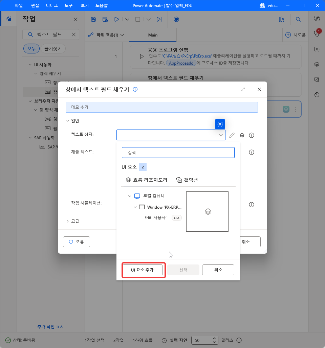Viewport: 325px width, 348px height.
Task: Start the Recorder icon
Action: [176, 19]
